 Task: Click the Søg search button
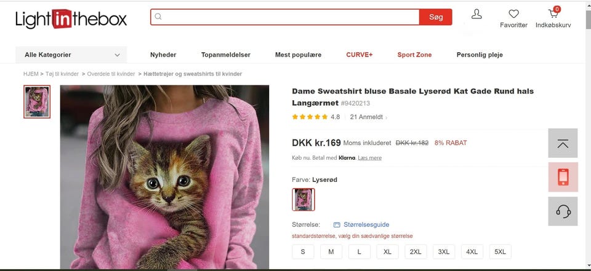pos(436,17)
